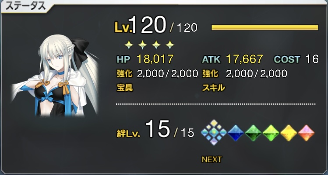Click the white multi-diamond bond crystal icon

coord(214,132)
